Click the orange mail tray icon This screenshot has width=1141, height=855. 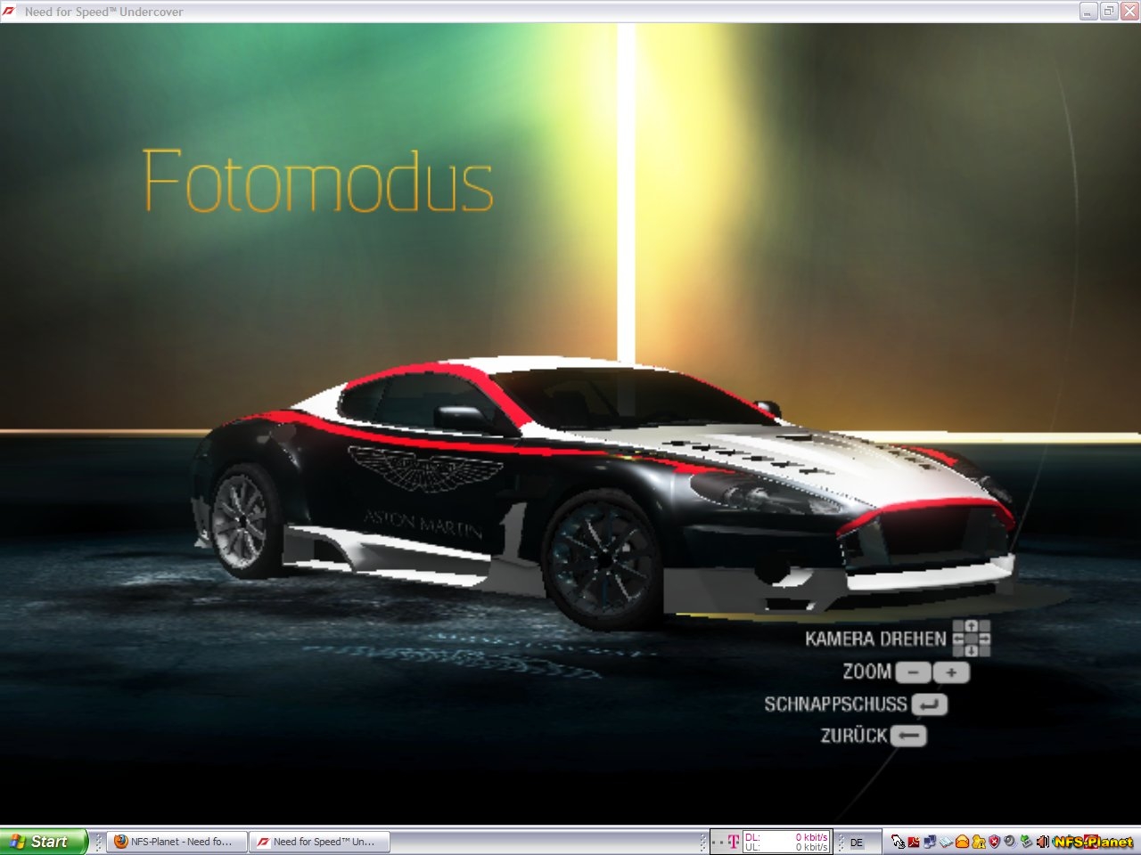pyautogui.click(x=962, y=842)
